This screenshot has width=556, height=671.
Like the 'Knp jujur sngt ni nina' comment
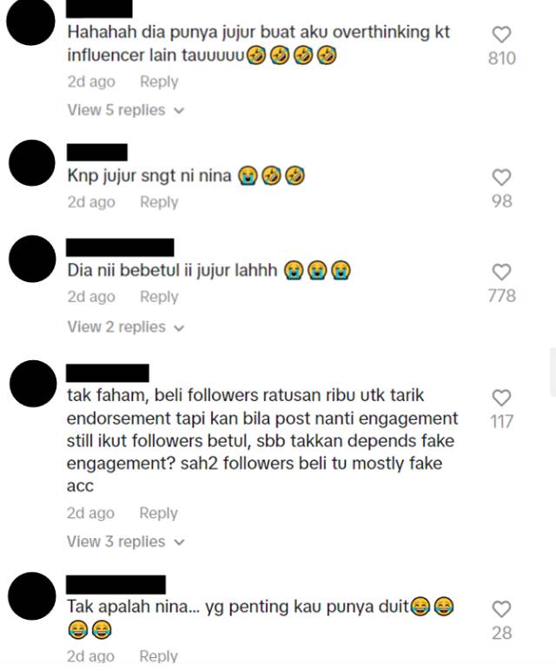pos(501,177)
